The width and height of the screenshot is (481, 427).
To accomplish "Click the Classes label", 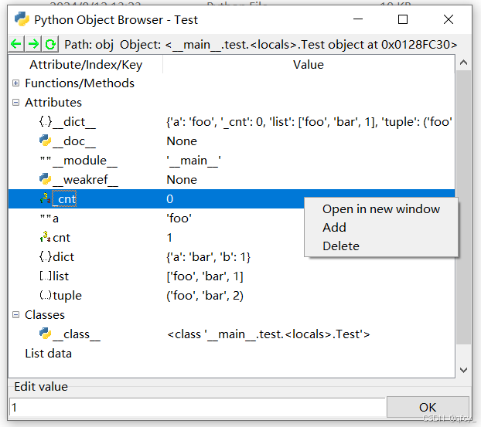I will 45,314.
